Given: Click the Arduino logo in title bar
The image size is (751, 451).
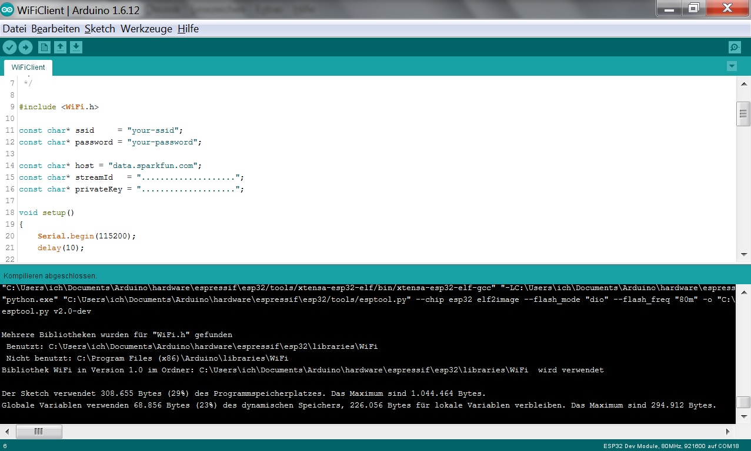Looking at the screenshot, I should [8, 9].
